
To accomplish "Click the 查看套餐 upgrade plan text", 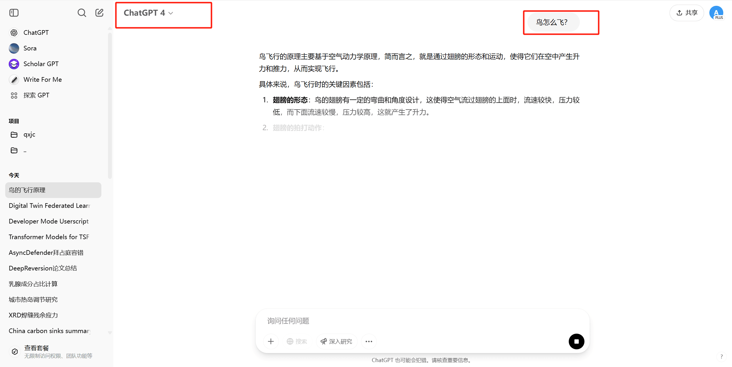I will tap(37, 348).
